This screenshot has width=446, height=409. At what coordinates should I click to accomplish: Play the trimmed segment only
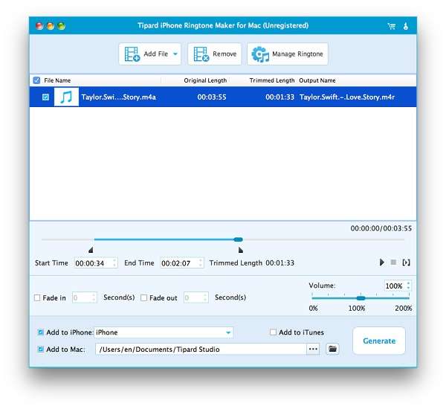pos(406,263)
